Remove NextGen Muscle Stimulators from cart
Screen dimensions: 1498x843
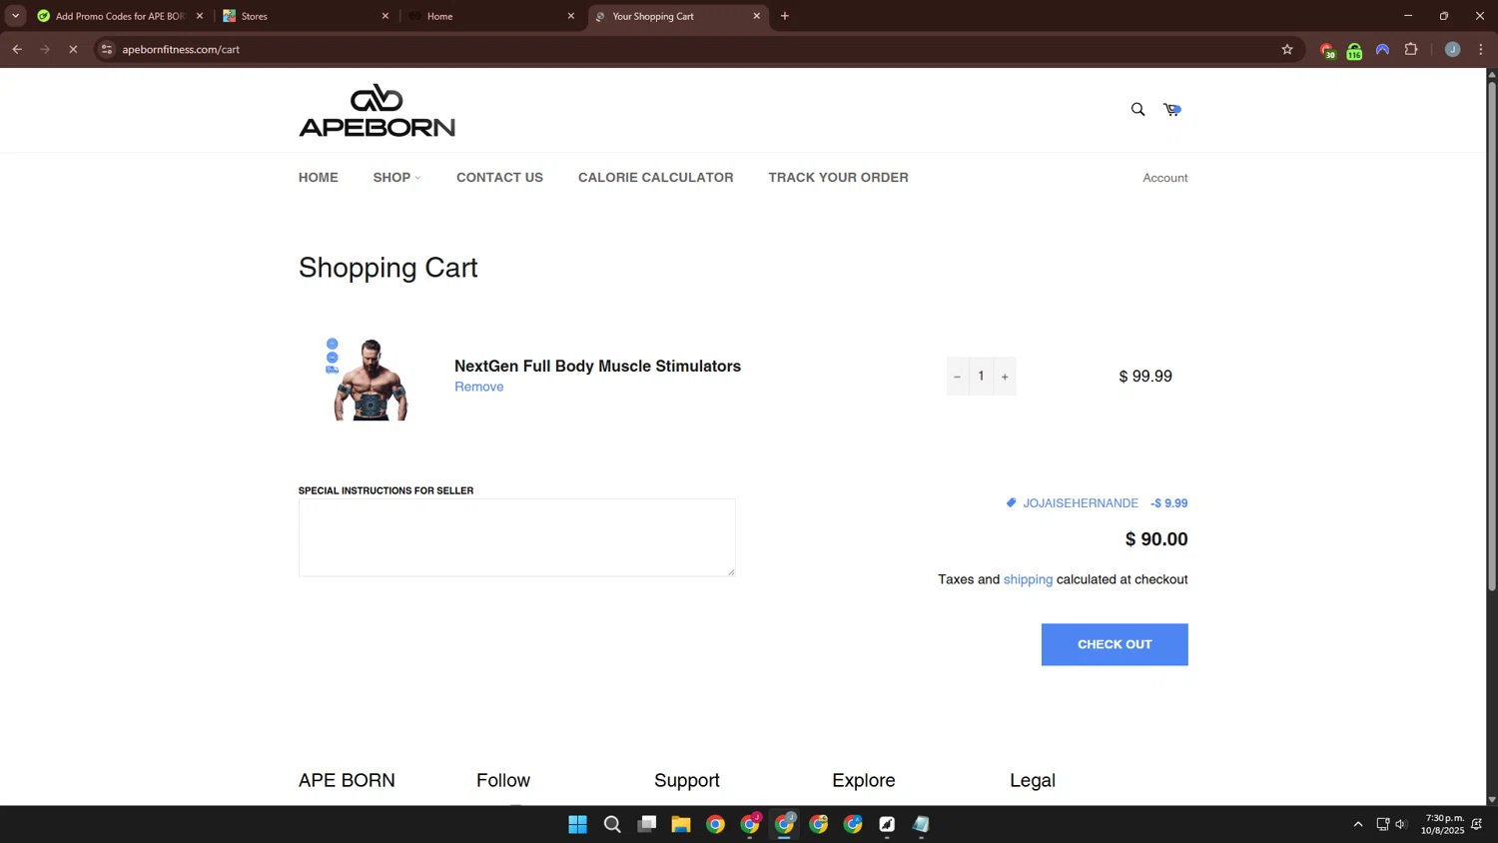pyautogui.click(x=479, y=388)
